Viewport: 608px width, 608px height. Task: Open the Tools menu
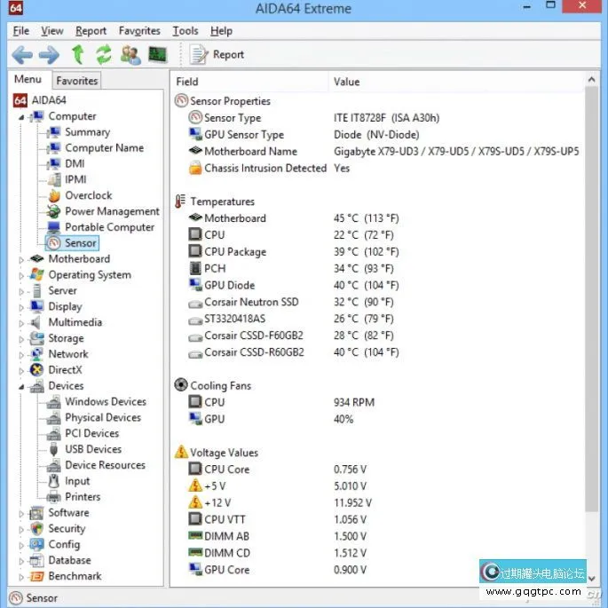pos(185,31)
